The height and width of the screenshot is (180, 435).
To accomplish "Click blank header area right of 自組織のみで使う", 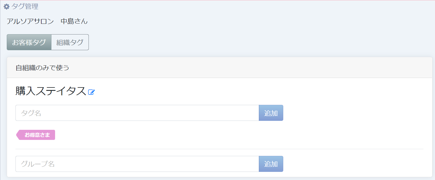I will 253,68.
